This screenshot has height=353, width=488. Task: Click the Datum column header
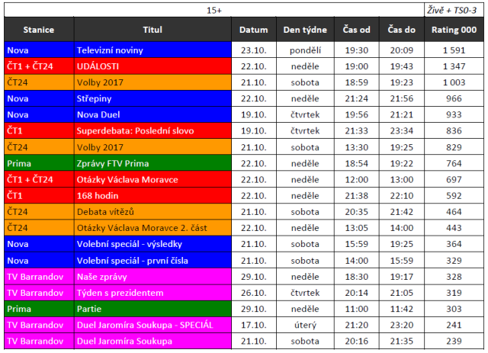254,30
